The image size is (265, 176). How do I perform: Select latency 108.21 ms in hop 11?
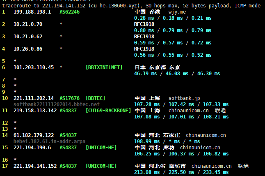pos(216,117)
